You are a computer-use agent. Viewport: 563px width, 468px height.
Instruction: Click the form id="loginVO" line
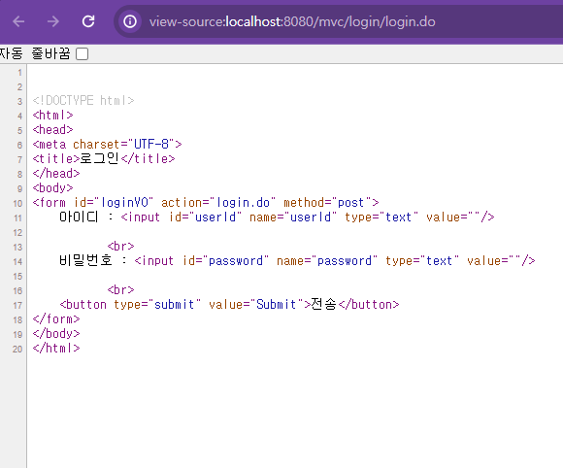[206, 203]
